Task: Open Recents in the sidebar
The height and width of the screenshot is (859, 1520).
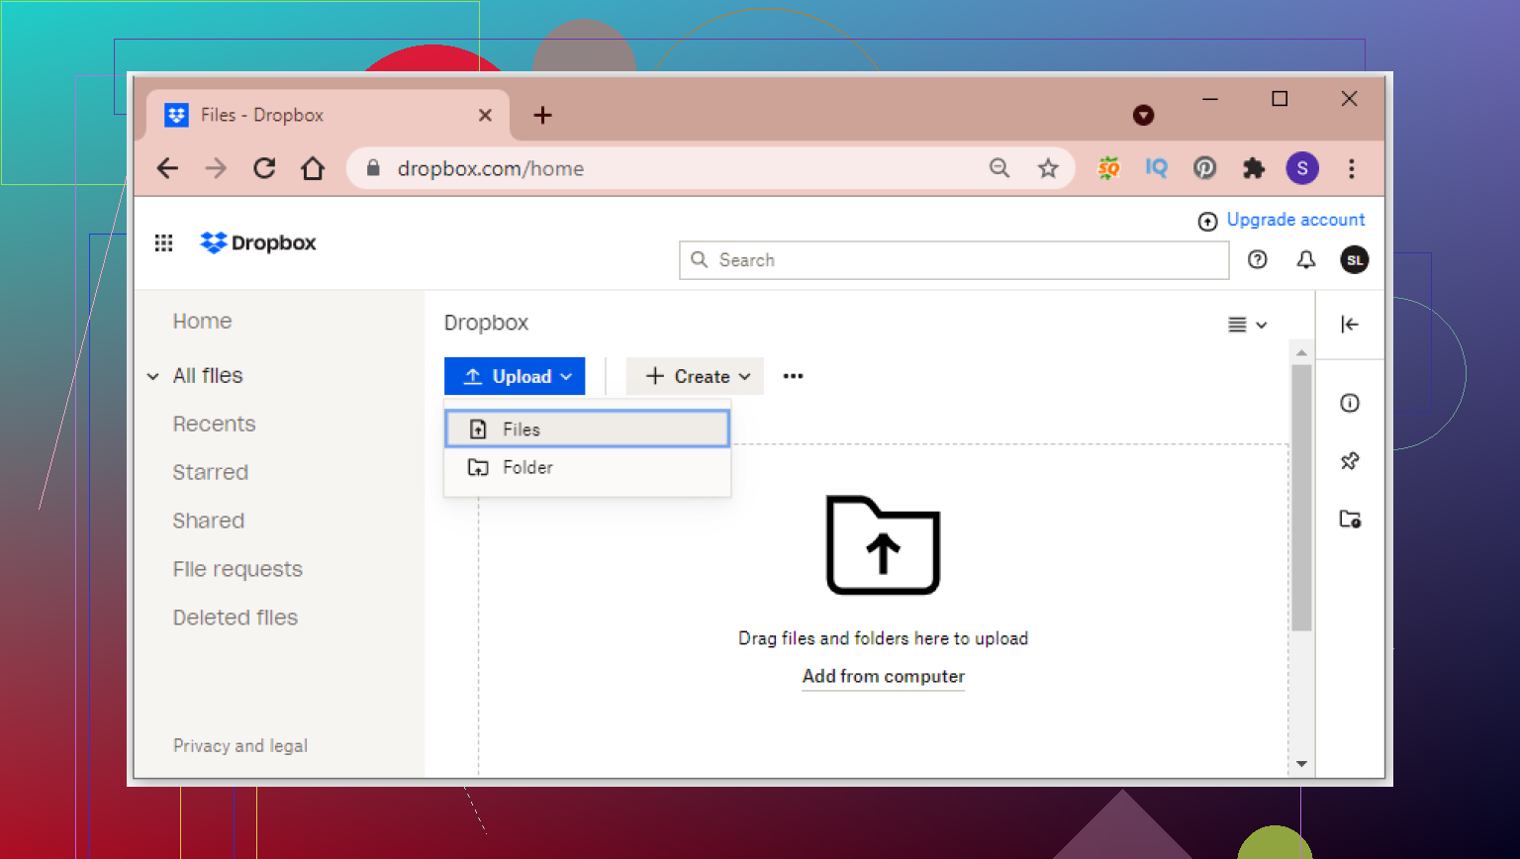Action: (214, 425)
